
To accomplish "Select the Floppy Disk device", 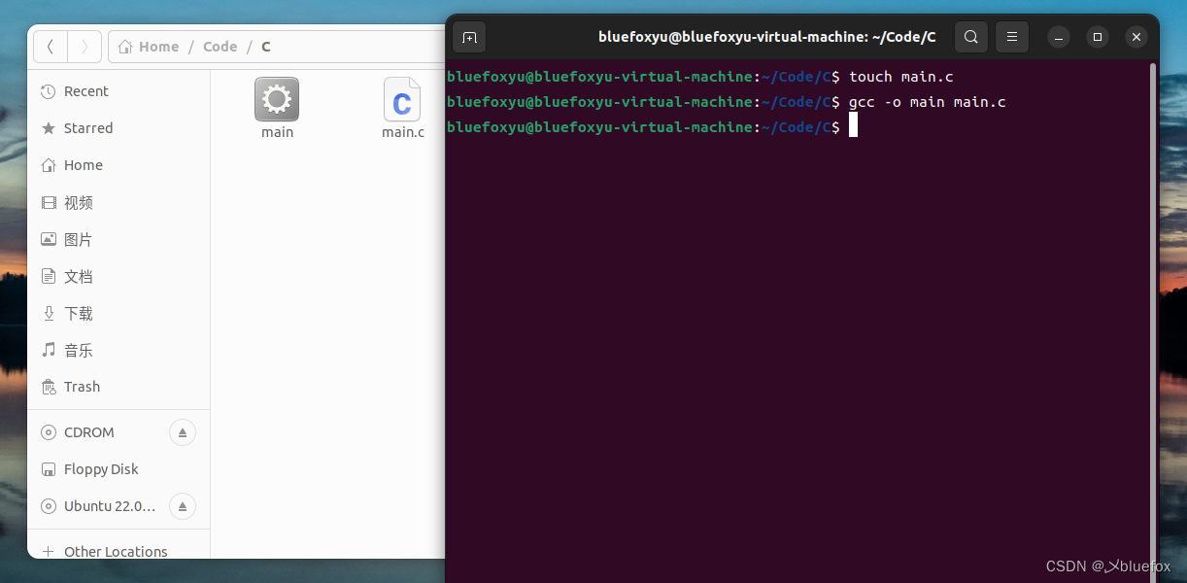I will [100, 468].
